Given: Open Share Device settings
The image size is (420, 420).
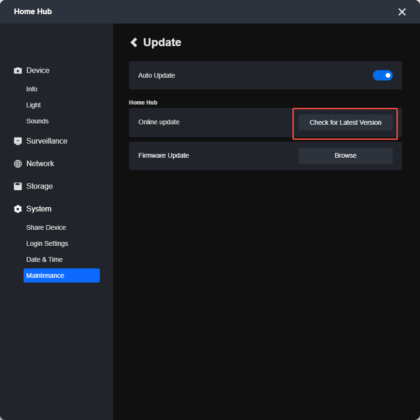Looking at the screenshot, I should click(x=46, y=227).
